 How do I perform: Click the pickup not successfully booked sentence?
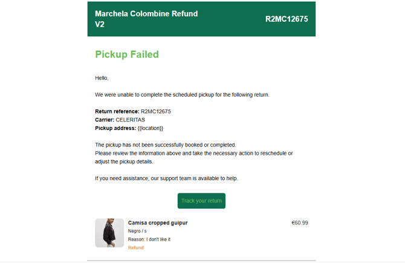point(165,145)
